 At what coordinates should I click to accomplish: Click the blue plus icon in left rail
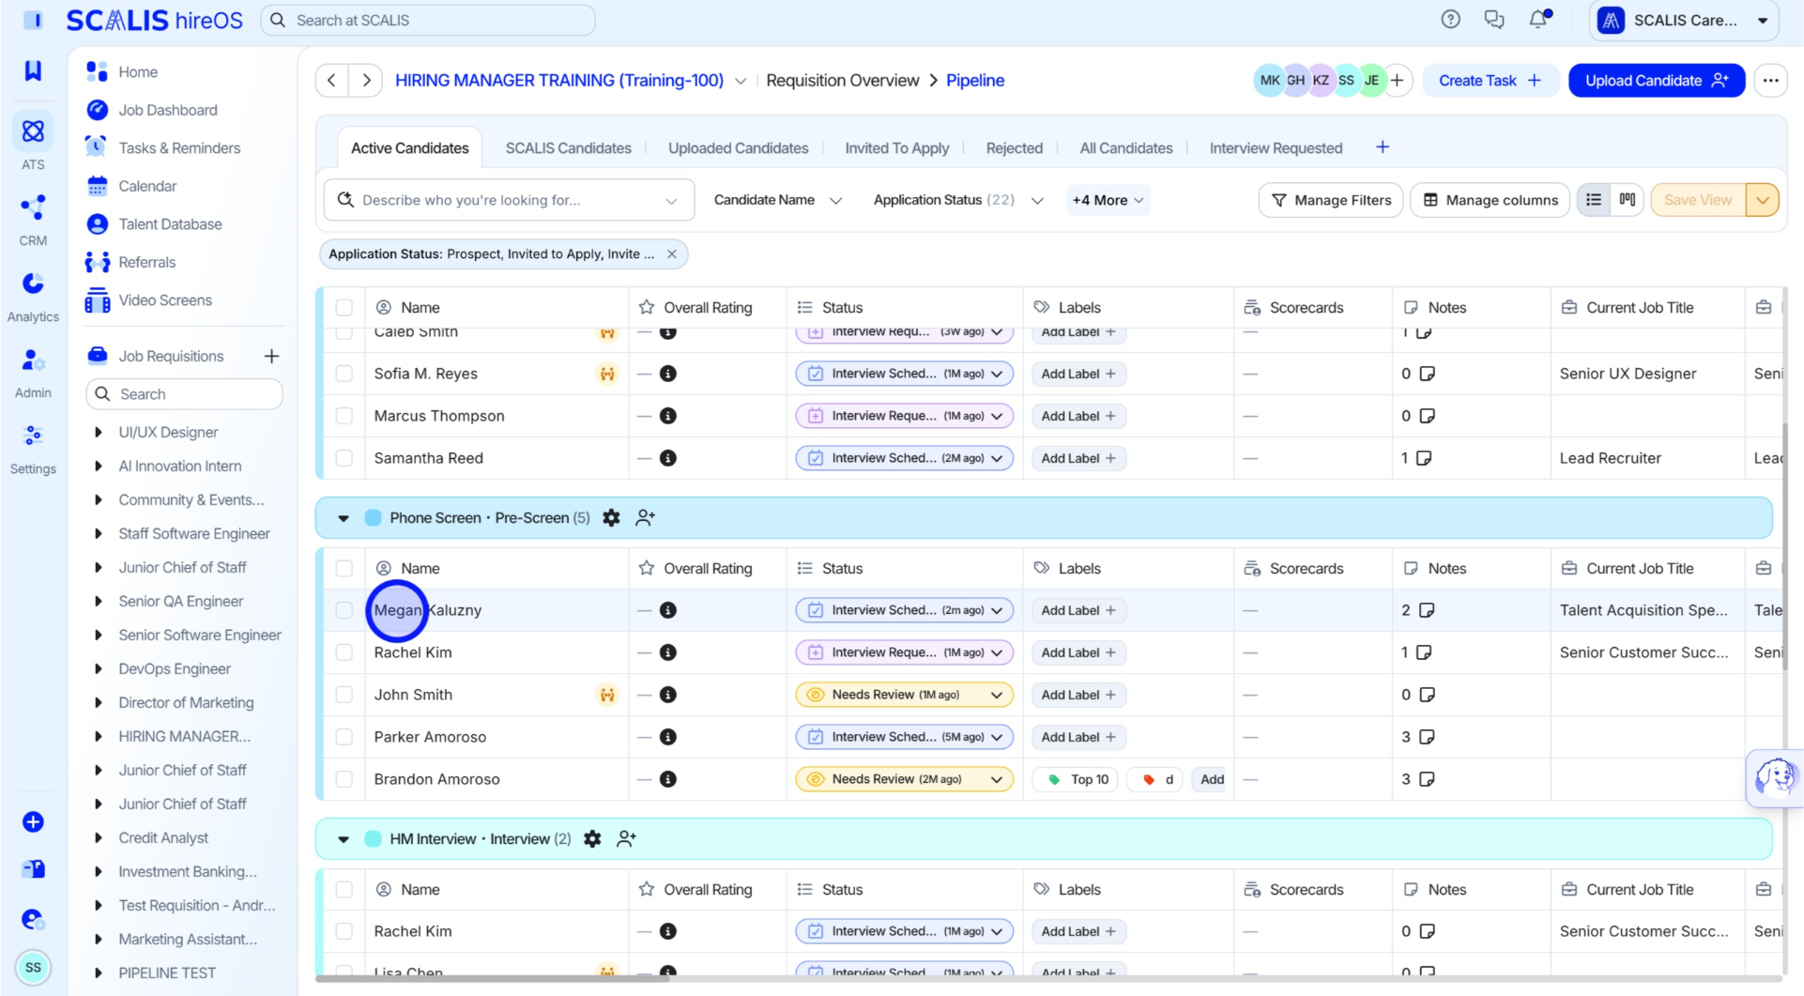click(x=33, y=822)
